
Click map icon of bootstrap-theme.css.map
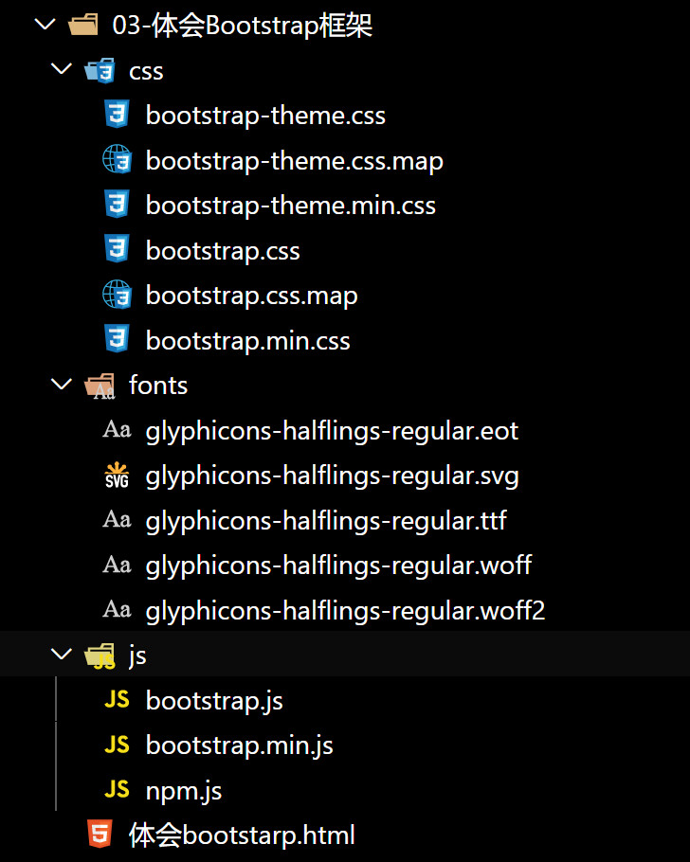(117, 159)
